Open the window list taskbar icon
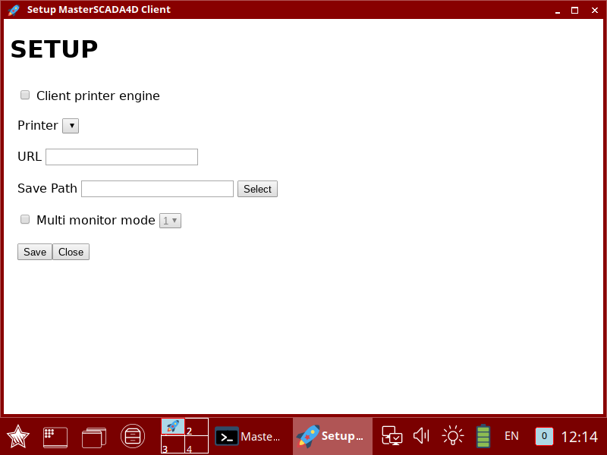Screen dimensions: 607x455 pyautogui.click(x=93, y=435)
